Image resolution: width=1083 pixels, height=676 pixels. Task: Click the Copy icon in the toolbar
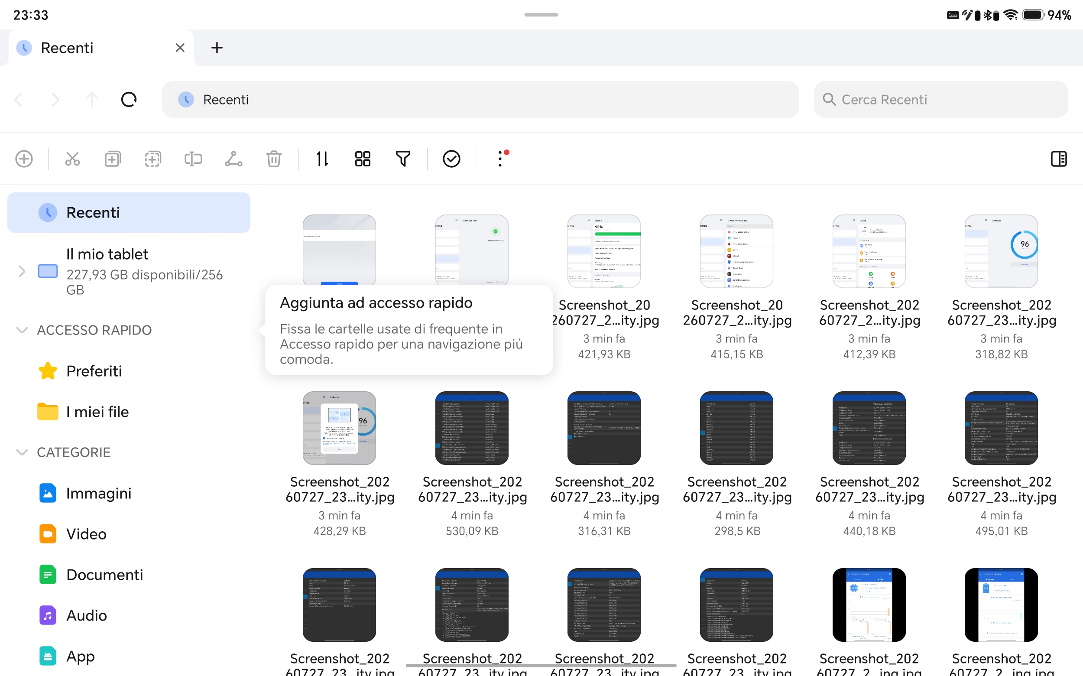point(113,159)
